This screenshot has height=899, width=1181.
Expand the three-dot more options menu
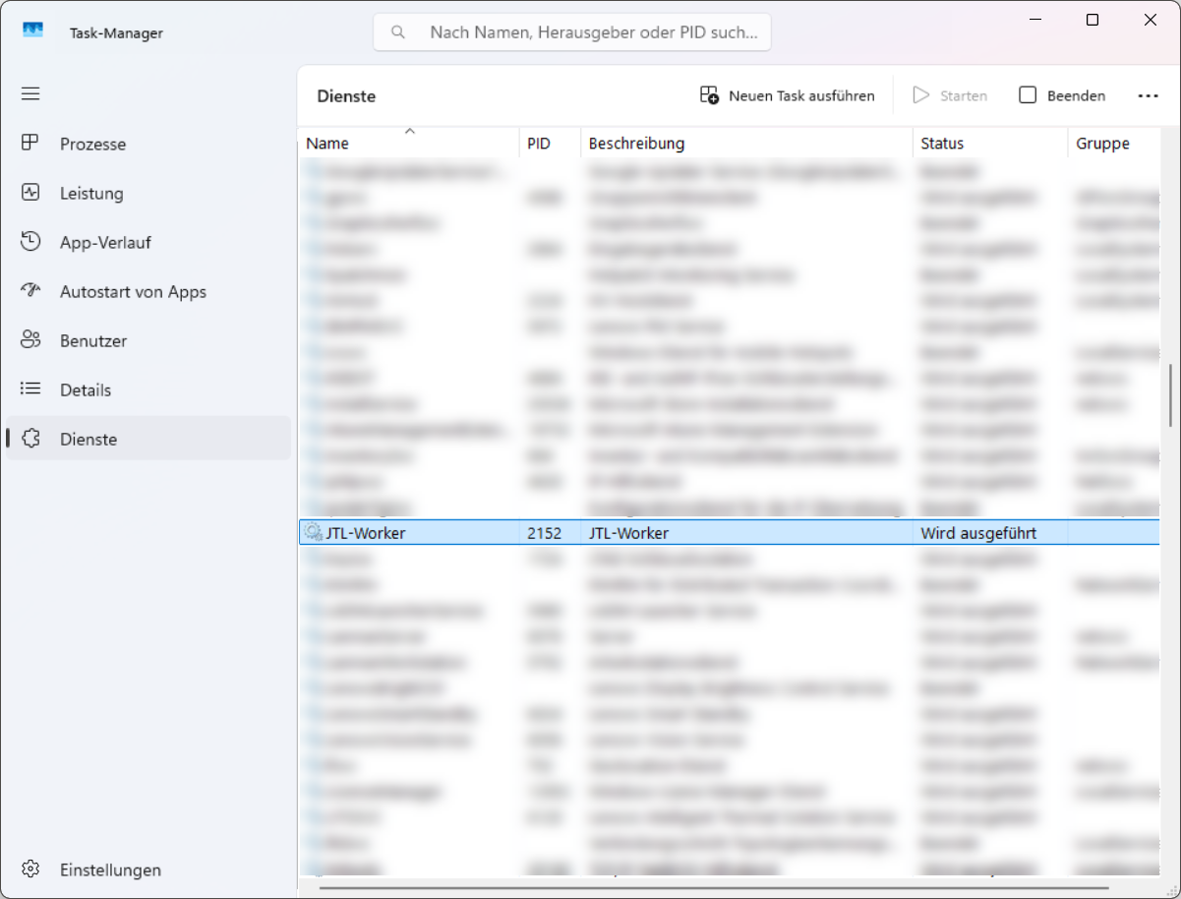coord(1148,95)
